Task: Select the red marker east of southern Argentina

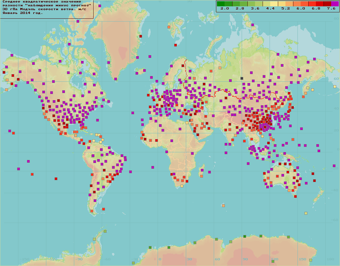Action: [x=103, y=209]
